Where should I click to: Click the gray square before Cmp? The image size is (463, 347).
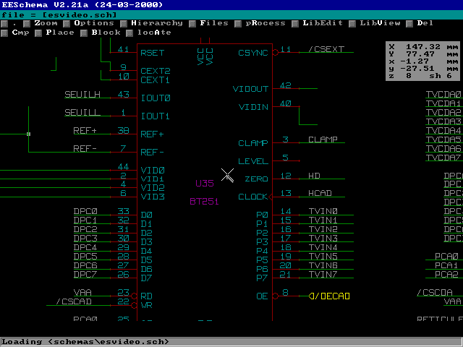[4, 33]
